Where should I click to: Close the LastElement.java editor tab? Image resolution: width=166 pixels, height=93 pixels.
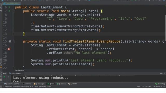[x=19, y=3]
